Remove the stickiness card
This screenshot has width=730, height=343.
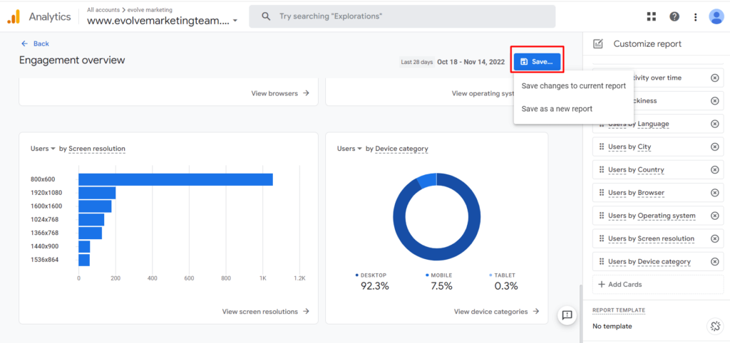714,101
